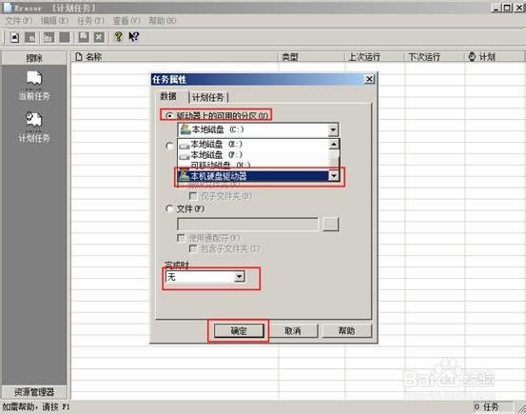Click the save toolbar icon
The height and width of the screenshot is (414, 526).
click(84, 37)
